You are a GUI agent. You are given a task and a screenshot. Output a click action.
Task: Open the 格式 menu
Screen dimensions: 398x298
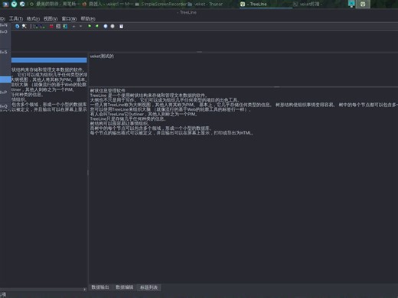point(33,18)
